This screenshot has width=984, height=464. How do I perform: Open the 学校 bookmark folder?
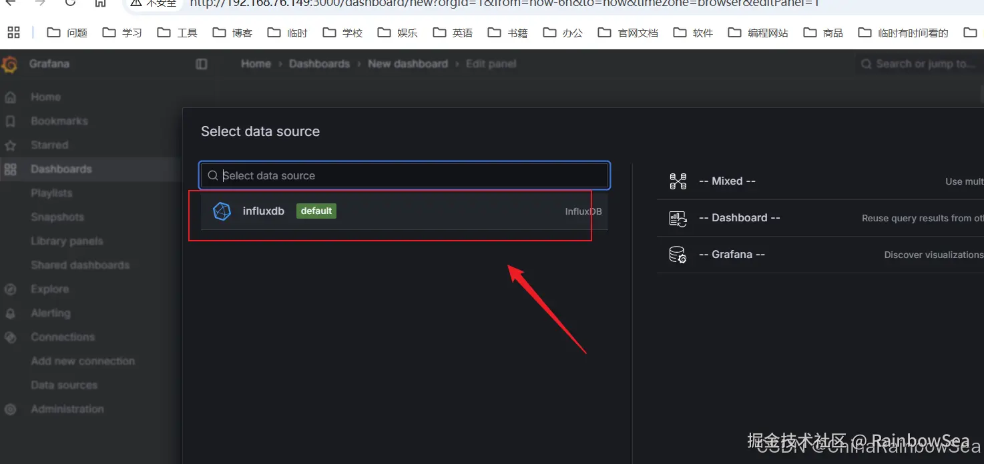tap(342, 33)
